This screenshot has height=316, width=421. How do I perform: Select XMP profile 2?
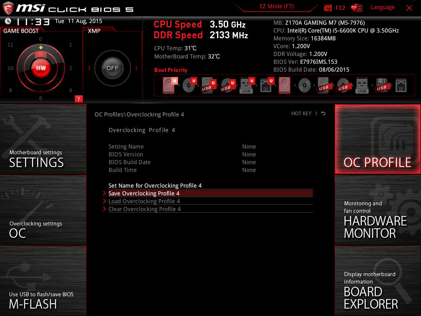(x=89, y=68)
